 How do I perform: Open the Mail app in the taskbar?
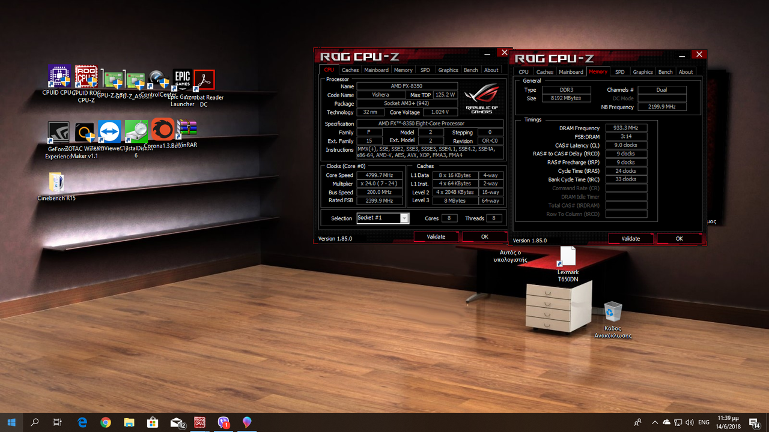click(177, 422)
